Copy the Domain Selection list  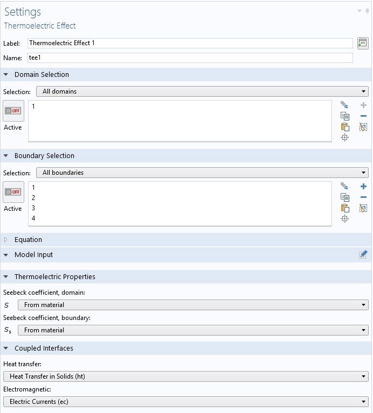click(x=344, y=116)
